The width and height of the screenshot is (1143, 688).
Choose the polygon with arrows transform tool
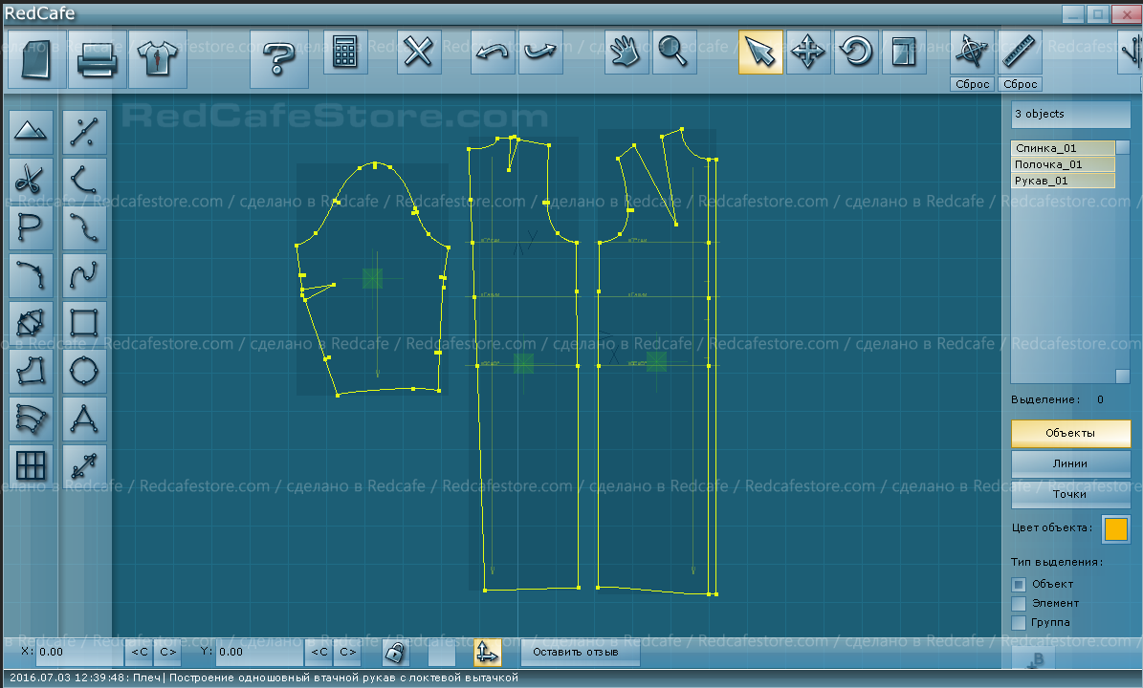31,323
